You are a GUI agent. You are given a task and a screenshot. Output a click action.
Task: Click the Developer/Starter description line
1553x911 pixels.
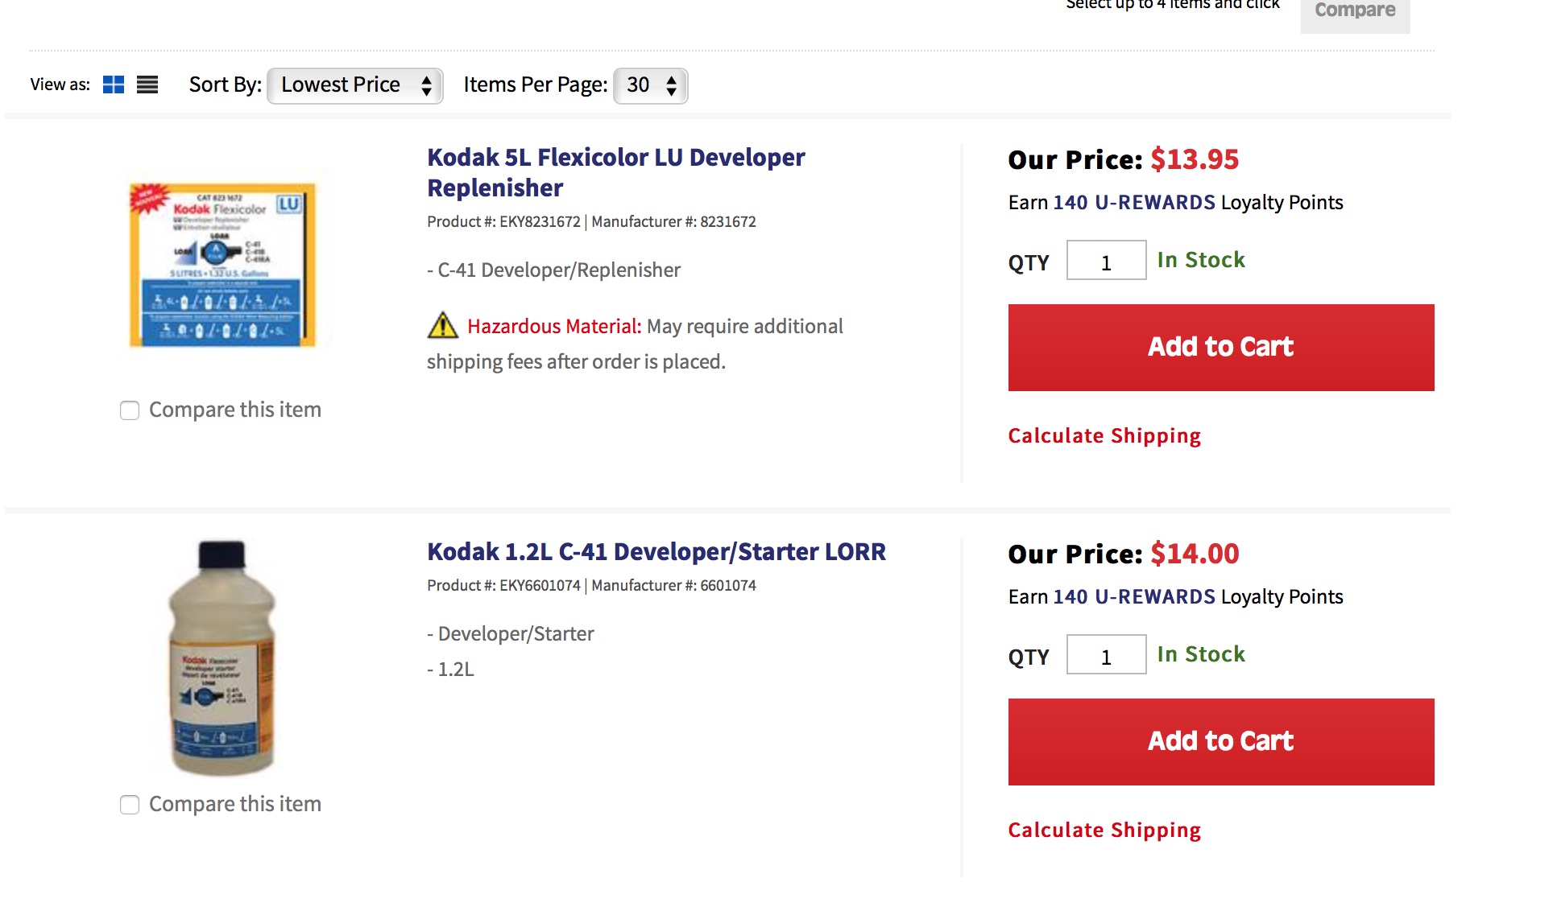(x=510, y=634)
